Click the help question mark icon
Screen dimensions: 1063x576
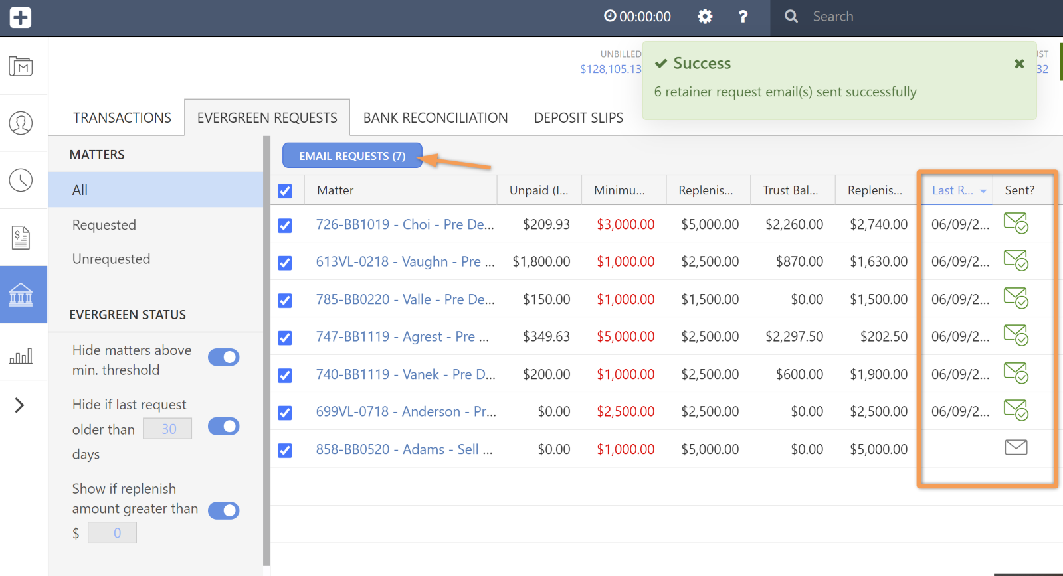[x=743, y=17]
